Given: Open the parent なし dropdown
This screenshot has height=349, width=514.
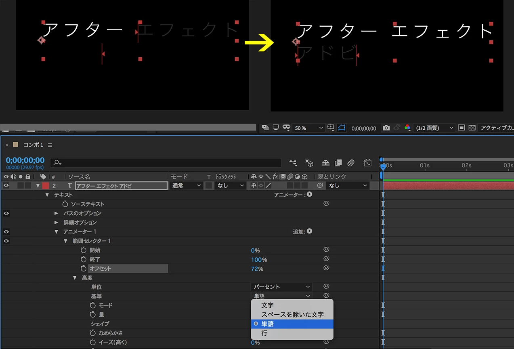Looking at the screenshot, I should 348,185.
